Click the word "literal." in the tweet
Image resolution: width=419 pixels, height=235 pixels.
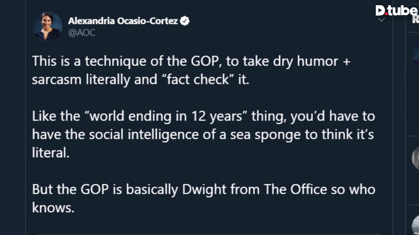(x=51, y=153)
